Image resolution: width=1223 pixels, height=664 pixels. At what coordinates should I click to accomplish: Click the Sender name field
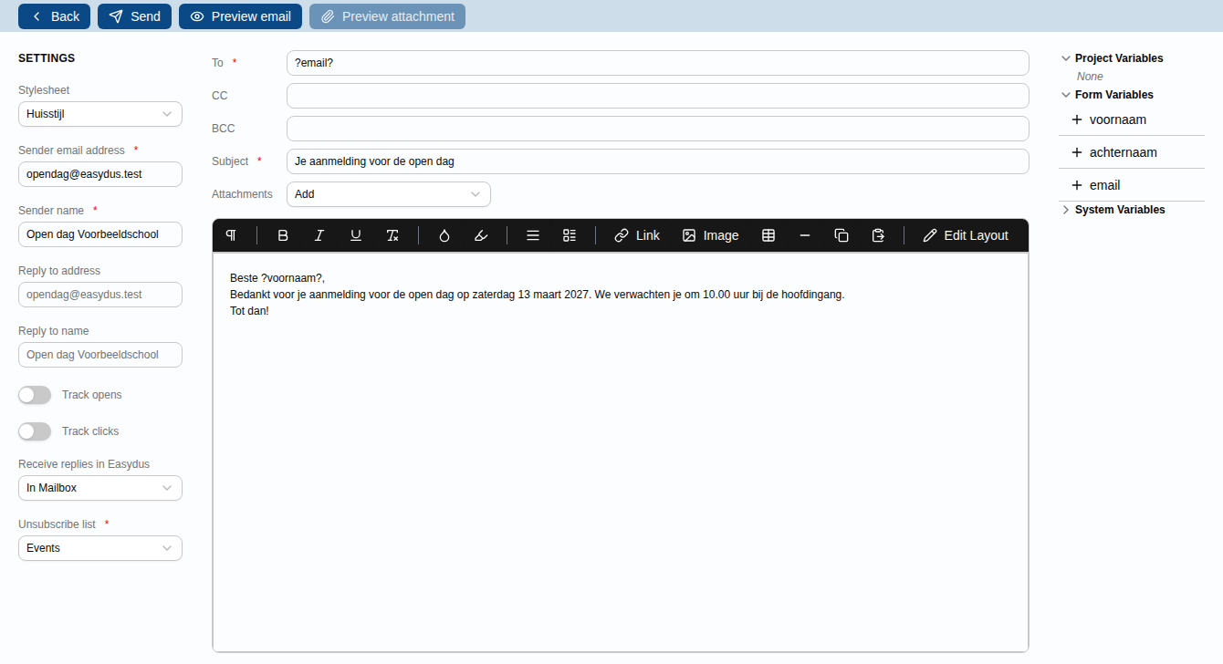(100, 234)
